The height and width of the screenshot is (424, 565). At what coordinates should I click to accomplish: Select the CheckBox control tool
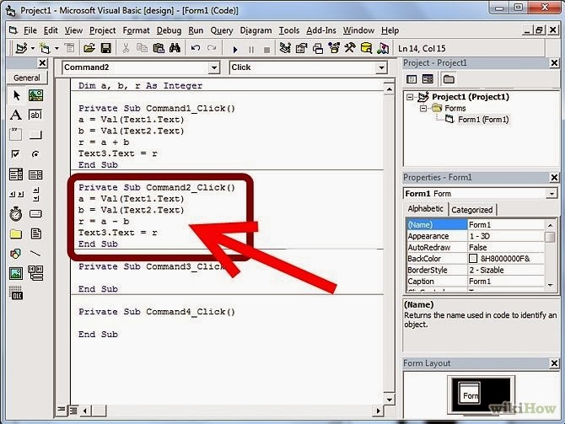[x=16, y=154]
